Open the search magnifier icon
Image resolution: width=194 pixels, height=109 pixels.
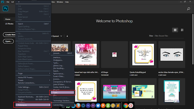[x=189, y=9]
